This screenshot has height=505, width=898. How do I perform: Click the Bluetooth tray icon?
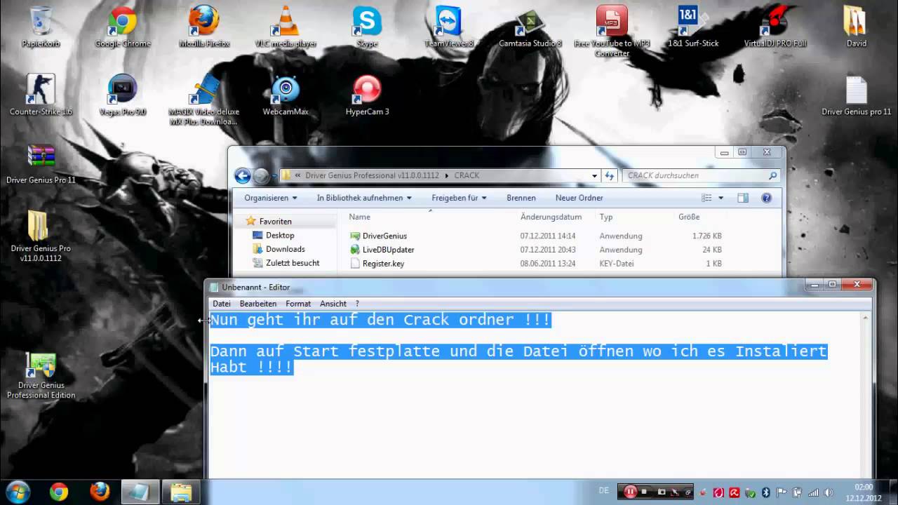pyautogui.click(x=766, y=492)
